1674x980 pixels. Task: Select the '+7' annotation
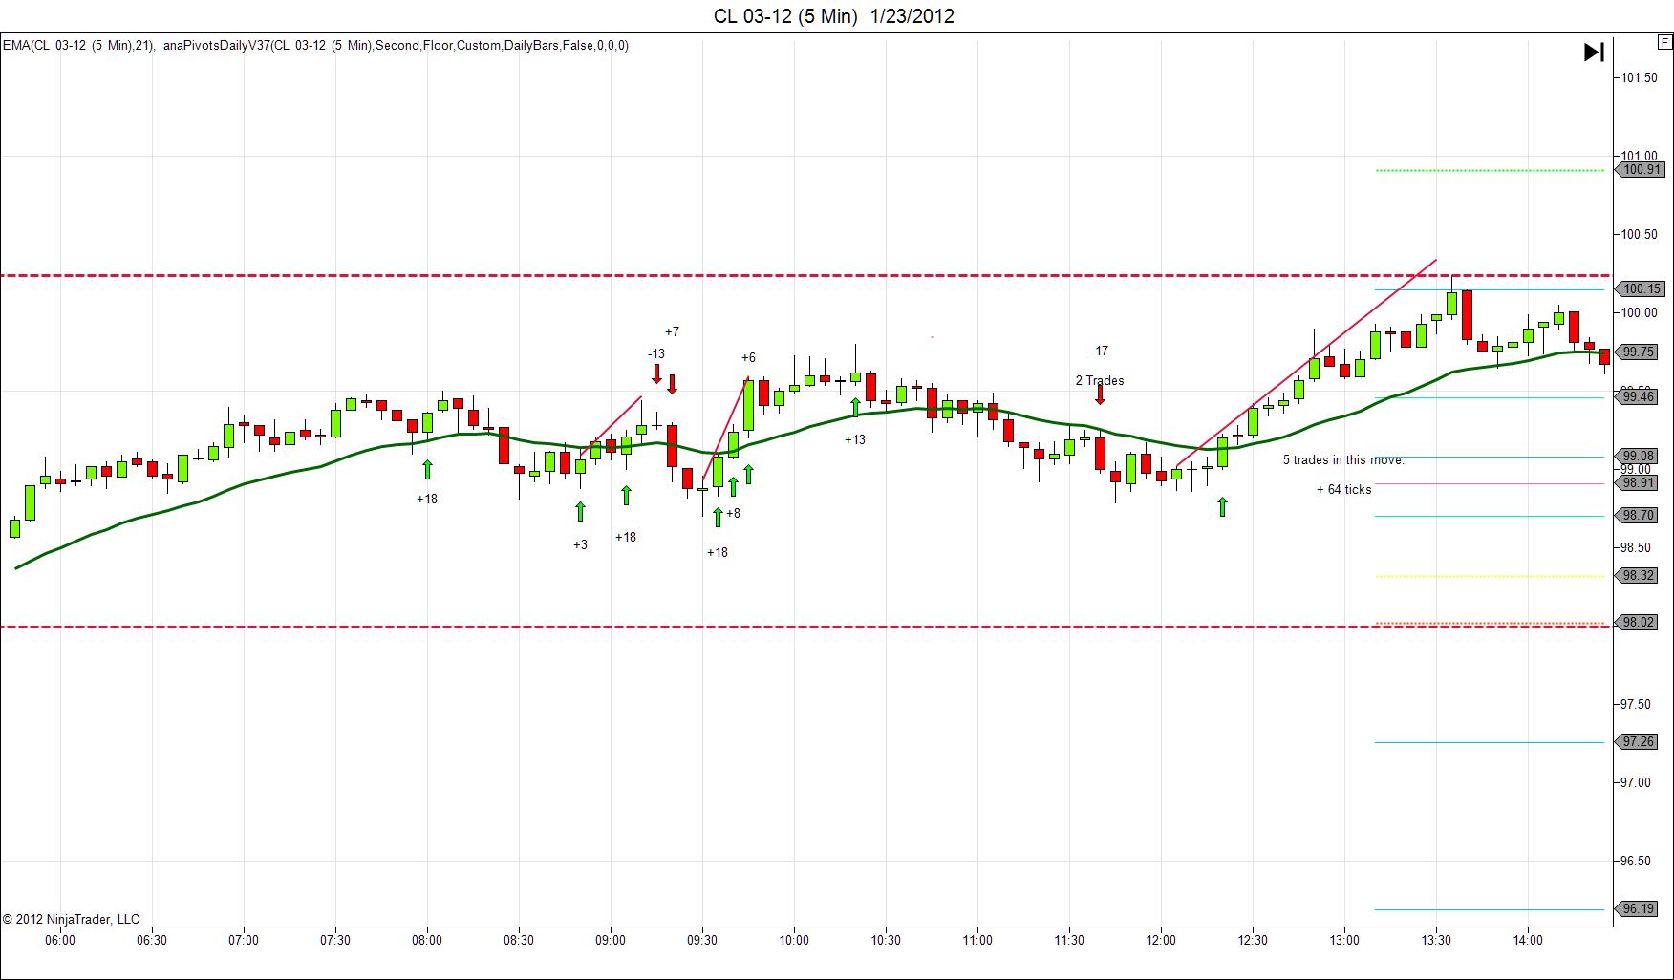[672, 331]
